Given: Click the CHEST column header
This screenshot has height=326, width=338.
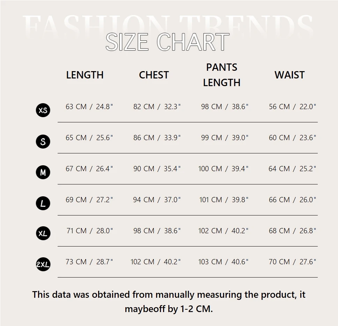Looking at the screenshot, I should [x=154, y=75].
